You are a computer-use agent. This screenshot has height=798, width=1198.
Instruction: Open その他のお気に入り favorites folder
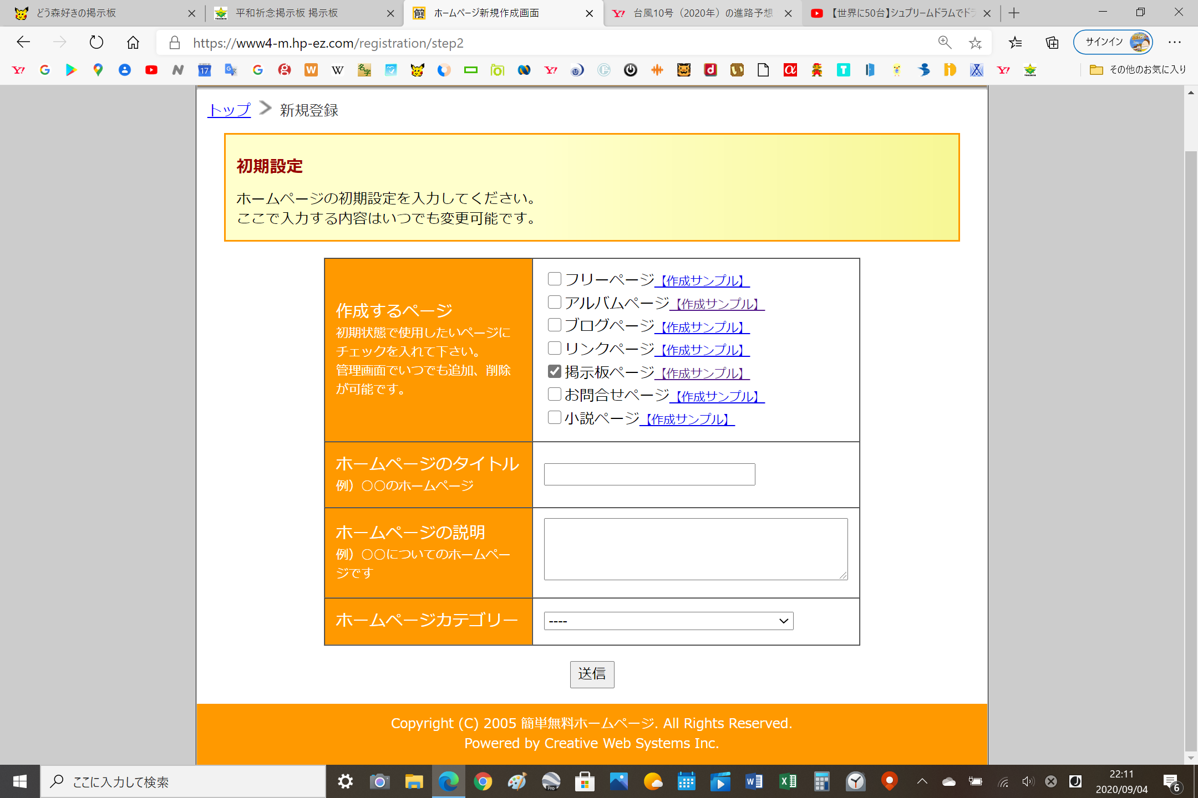pos(1137,70)
